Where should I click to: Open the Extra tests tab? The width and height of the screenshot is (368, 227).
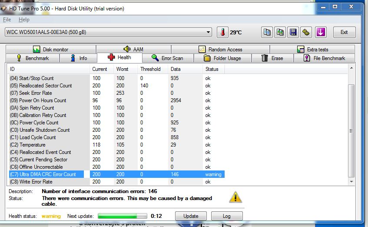(312, 49)
